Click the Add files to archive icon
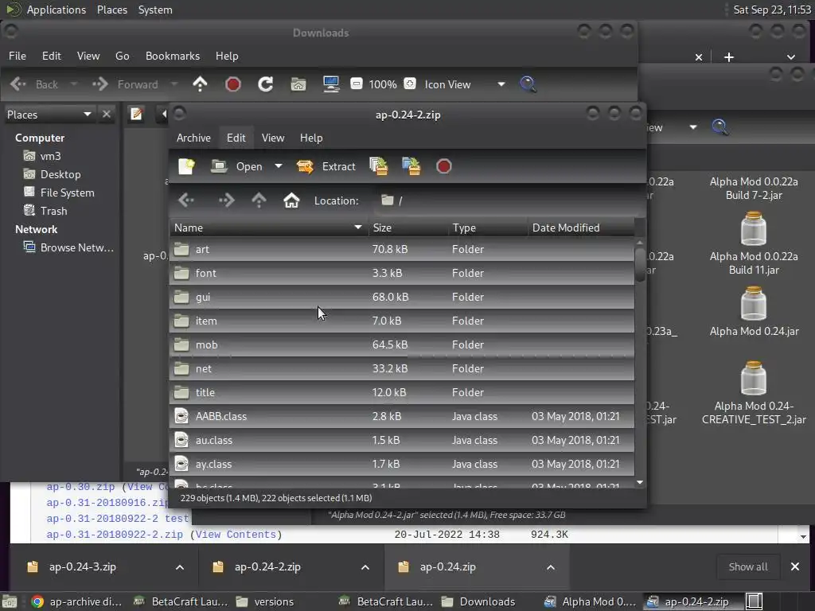The height and width of the screenshot is (611, 815). (378, 166)
